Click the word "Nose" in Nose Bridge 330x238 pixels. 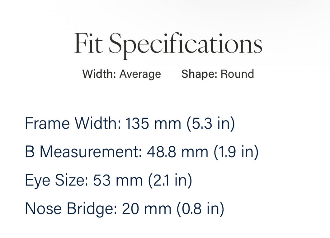point(43,209)
